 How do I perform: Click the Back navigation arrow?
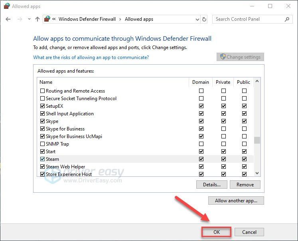pos(8,19)
